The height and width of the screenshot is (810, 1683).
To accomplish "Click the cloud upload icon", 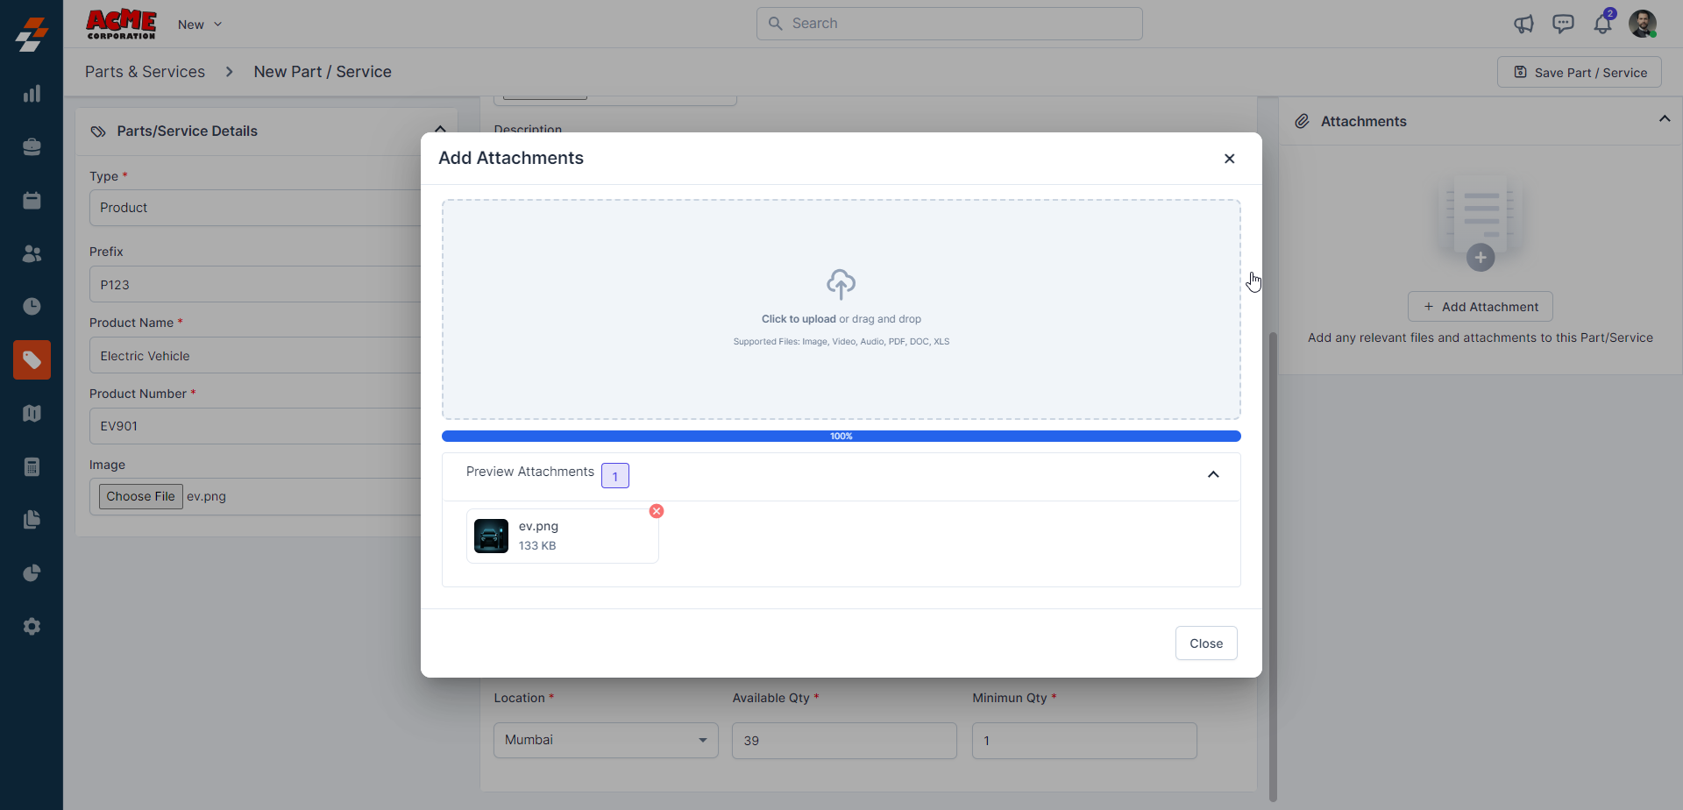I will 841,284.
